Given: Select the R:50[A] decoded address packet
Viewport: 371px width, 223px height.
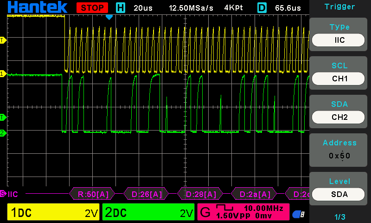Looking at the screenshot, I should tap(94, 193).
